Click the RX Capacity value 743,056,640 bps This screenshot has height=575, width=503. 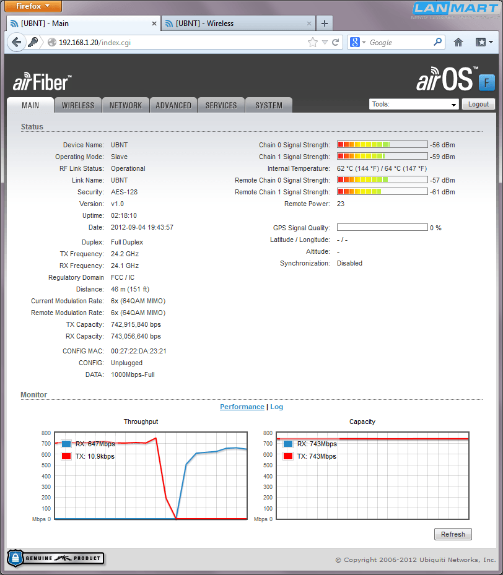coord(136,336)
